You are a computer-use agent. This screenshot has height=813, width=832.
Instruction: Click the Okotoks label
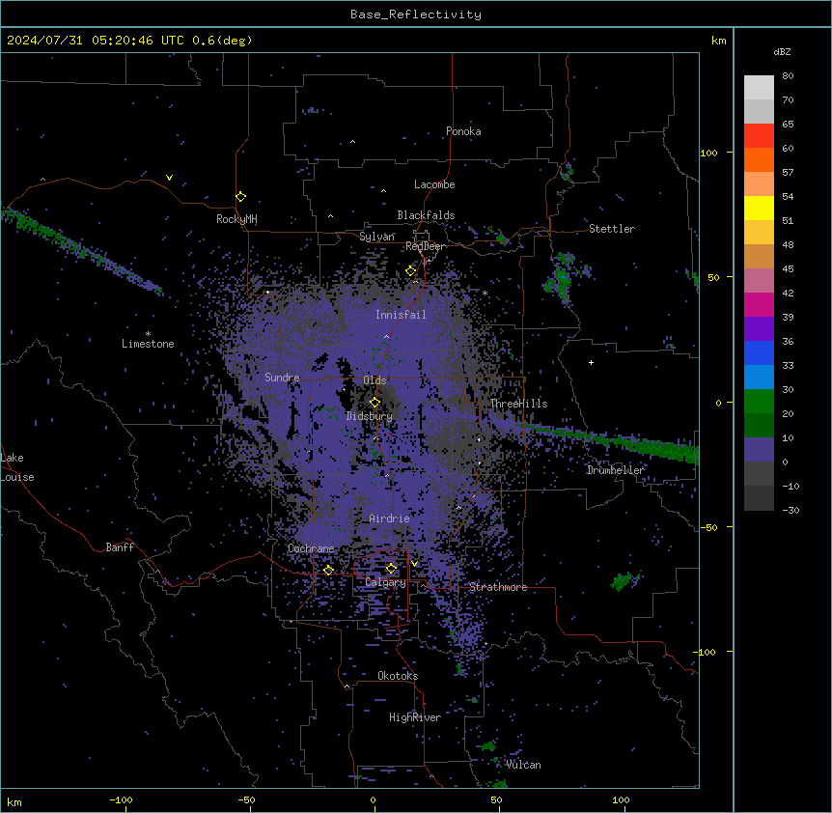click(x=398, y=676)
